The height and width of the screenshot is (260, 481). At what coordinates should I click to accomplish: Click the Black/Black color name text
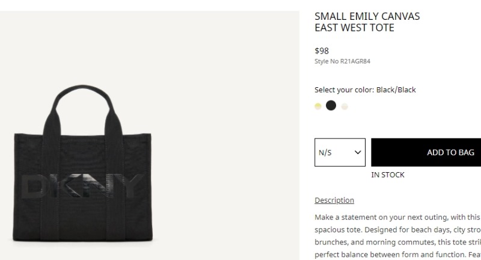[x=396, y=90]
